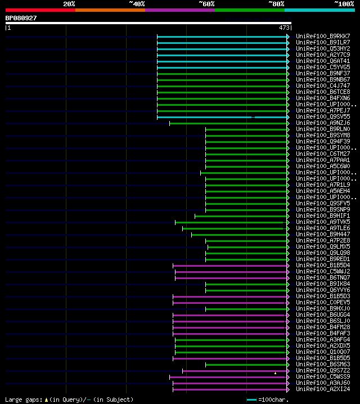Click the UniRef100_Q53HY2 entry
This screenshot has height=404, width=360.
[323, 49]
